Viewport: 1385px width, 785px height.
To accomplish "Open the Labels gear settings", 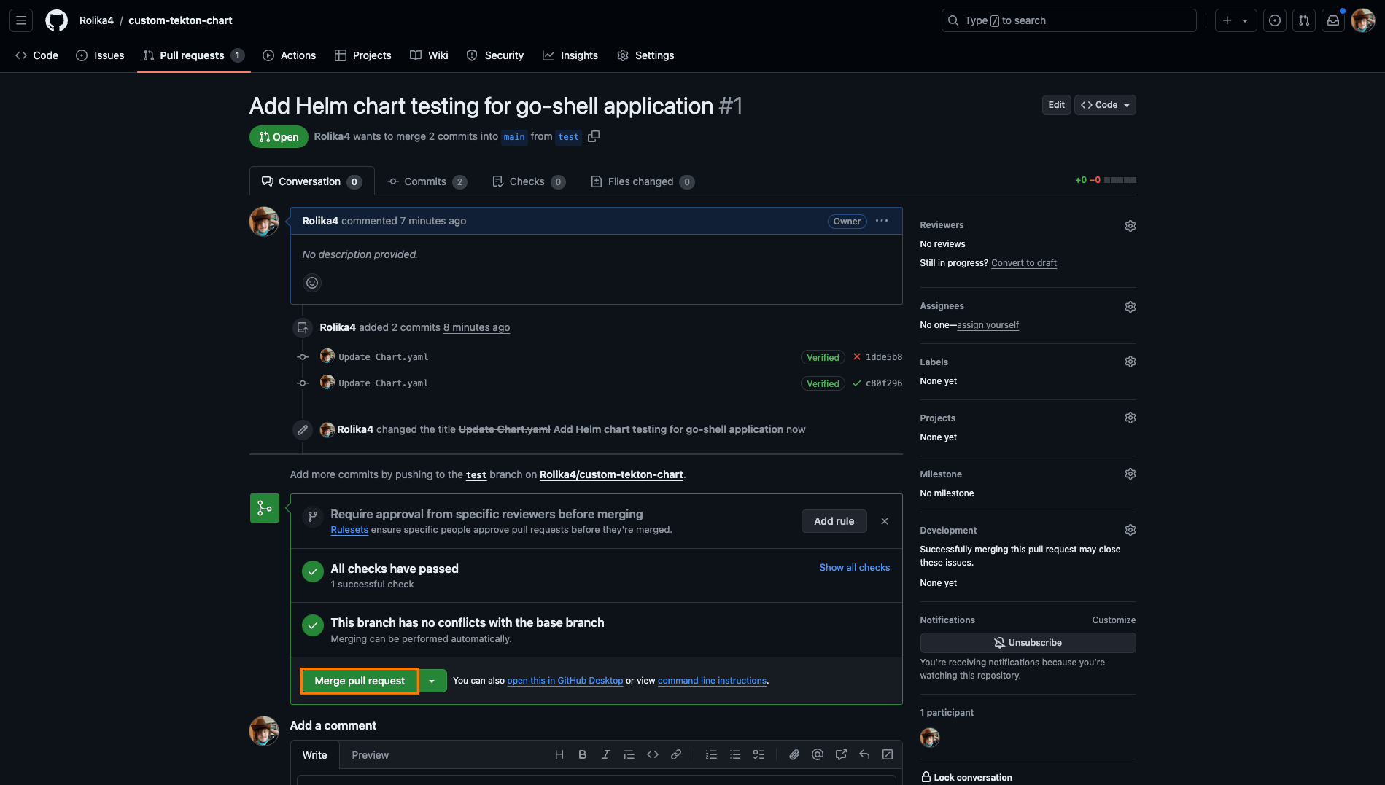I will tap(1130, 362).
